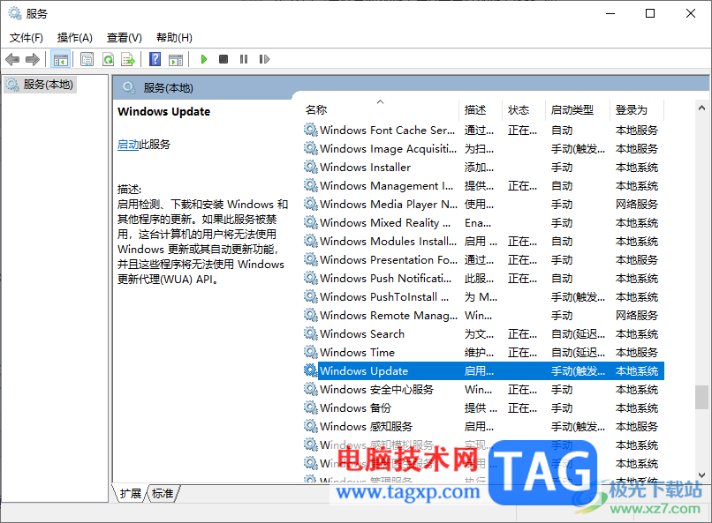This screenshot has height=523, width=712.
Task: Click the vertical scrollbar thumb
Action: [x=701, y=397]
